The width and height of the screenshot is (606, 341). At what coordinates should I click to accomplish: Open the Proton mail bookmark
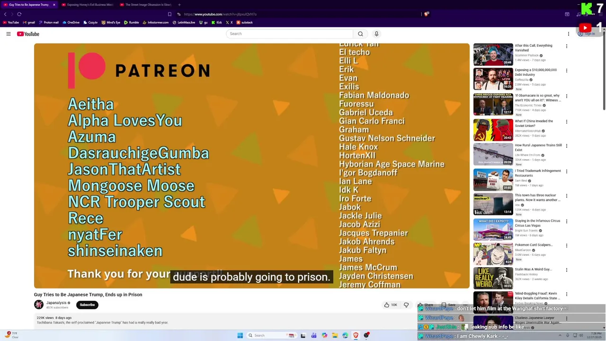tap(49, 22)
